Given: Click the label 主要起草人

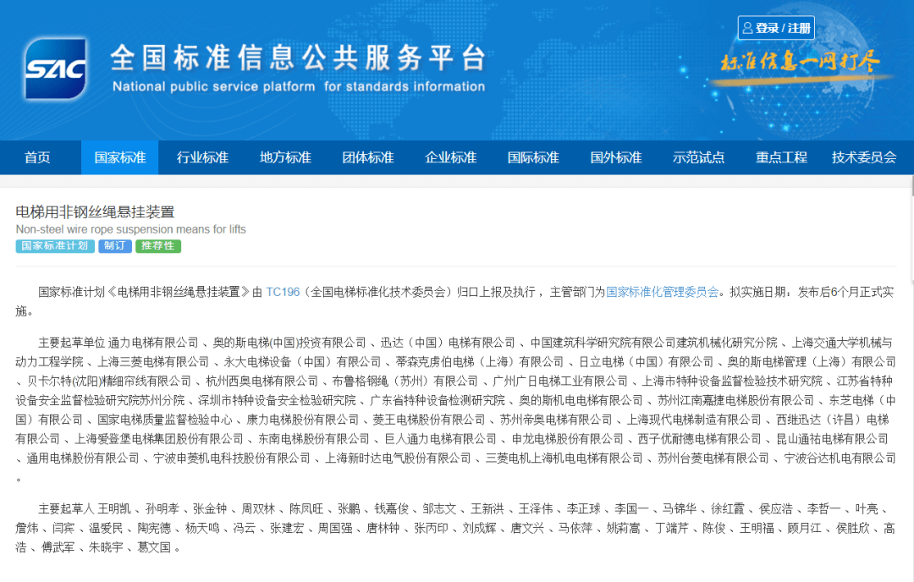Looking at the screenshot, I should (66, 508).
